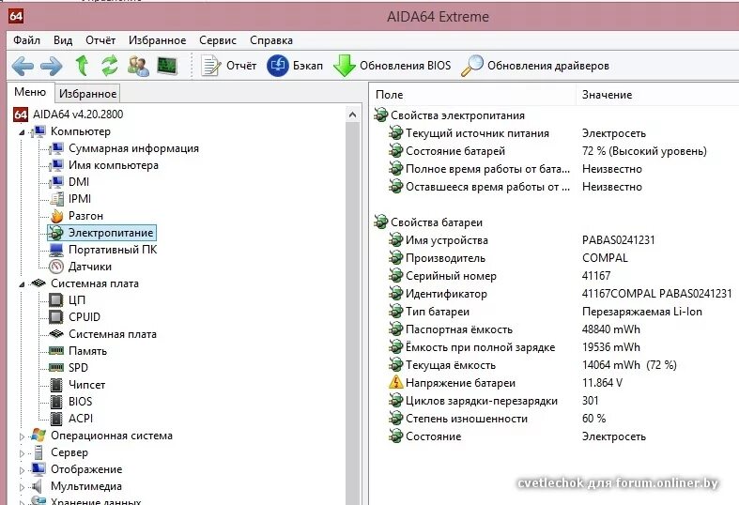Select Мультимедиа speaker icon
Viewport: 739px width, 505px height.
click(37, 486)
